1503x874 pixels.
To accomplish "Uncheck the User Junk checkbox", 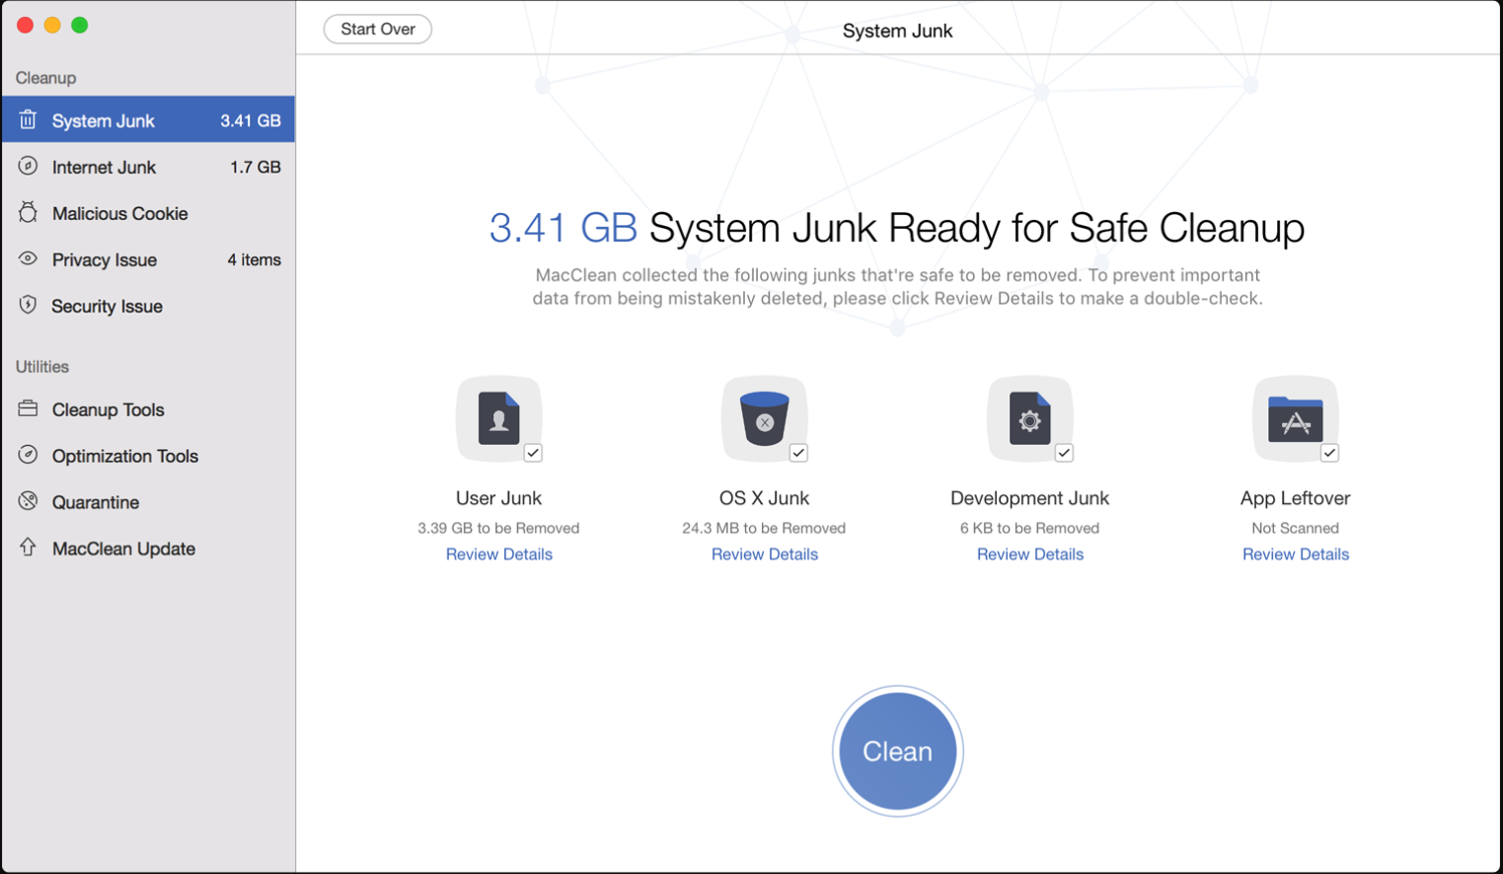I will [x=533, y=453].
